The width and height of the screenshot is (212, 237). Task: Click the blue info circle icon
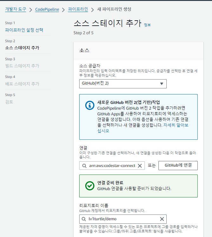click(90, 105)
